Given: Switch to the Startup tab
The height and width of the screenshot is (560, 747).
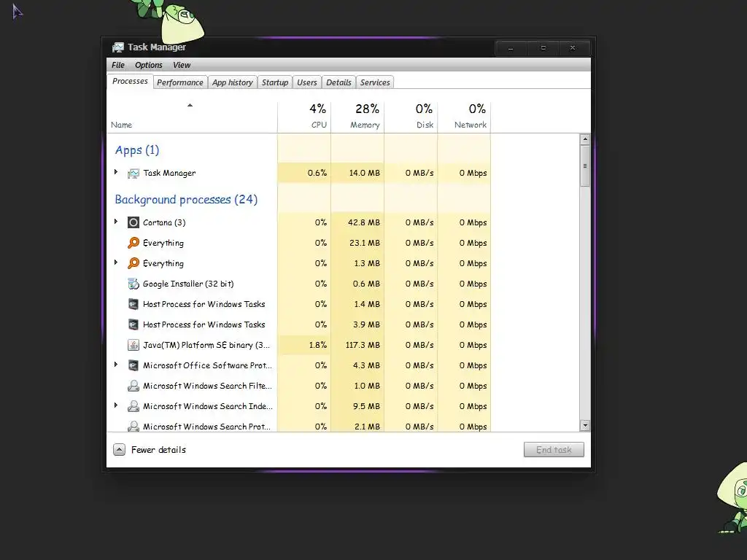Looking at the screenshot, I should point(275,82).
